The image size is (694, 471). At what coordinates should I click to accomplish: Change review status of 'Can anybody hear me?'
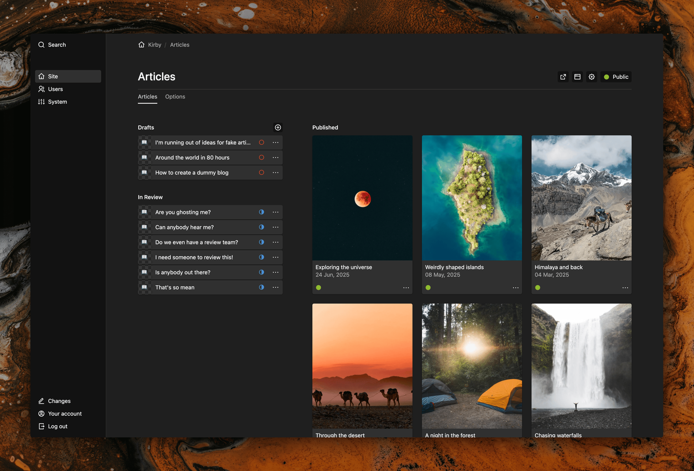[x=262, y=227]
